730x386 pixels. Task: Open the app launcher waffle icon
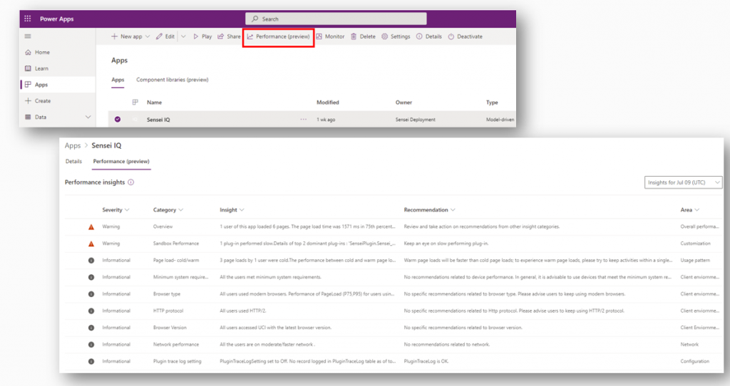28,19
